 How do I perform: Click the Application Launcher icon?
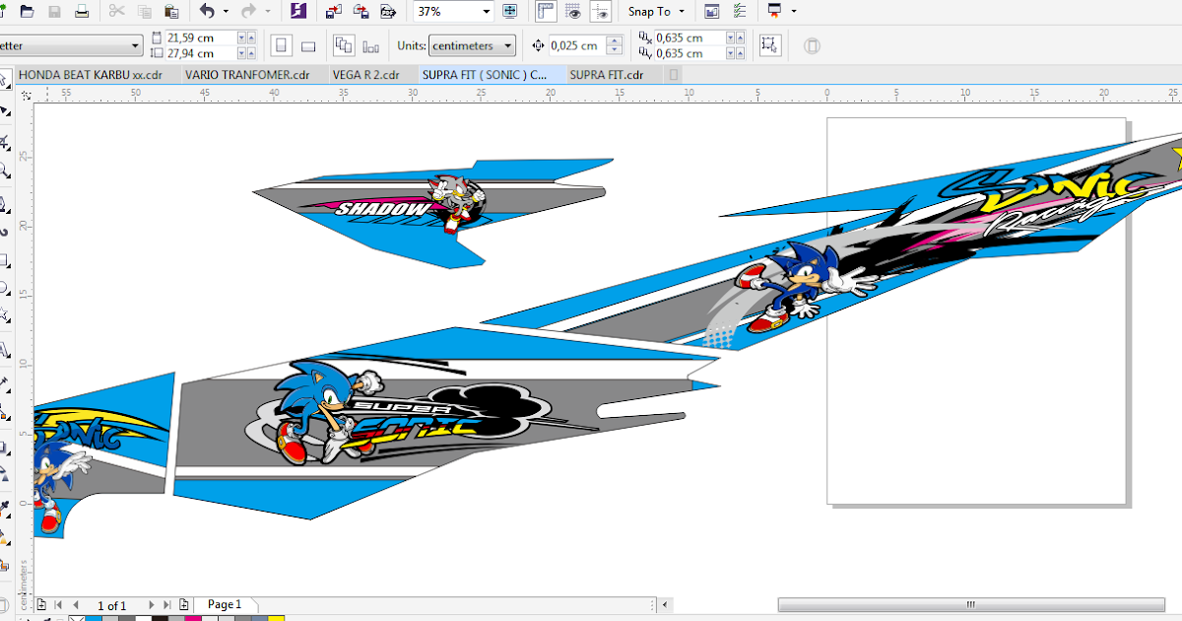pyautogui.click(x=774, y=12)
